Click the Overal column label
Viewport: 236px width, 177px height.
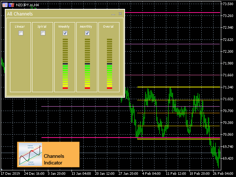[108, 27]
